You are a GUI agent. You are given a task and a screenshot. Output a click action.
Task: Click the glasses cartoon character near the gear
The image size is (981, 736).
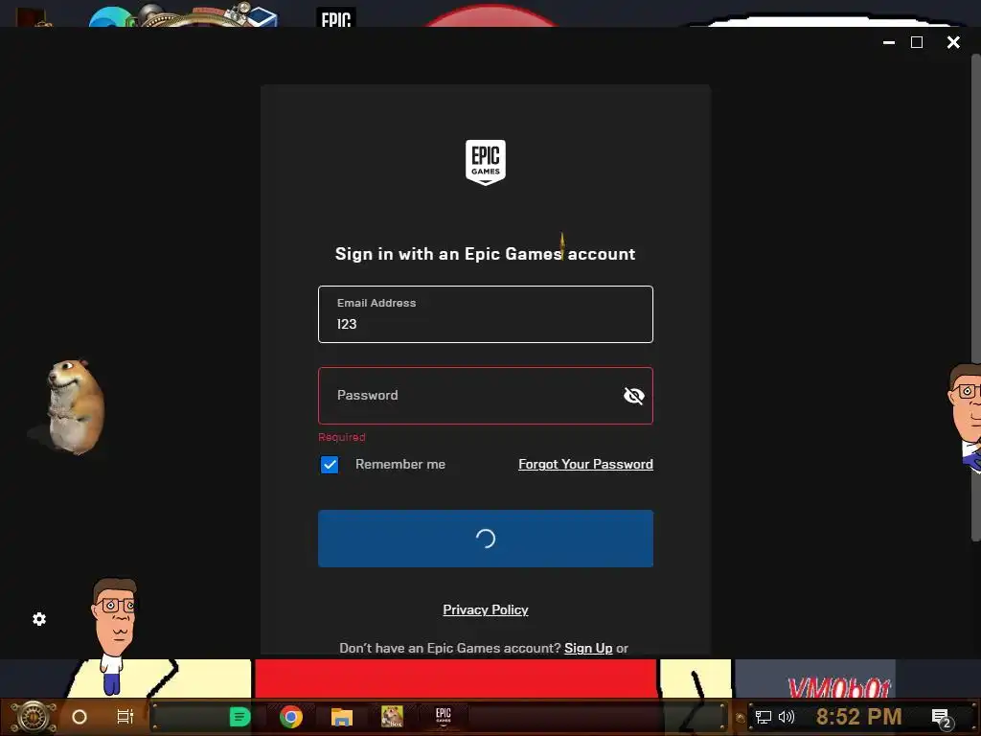(x=115, y=635)
